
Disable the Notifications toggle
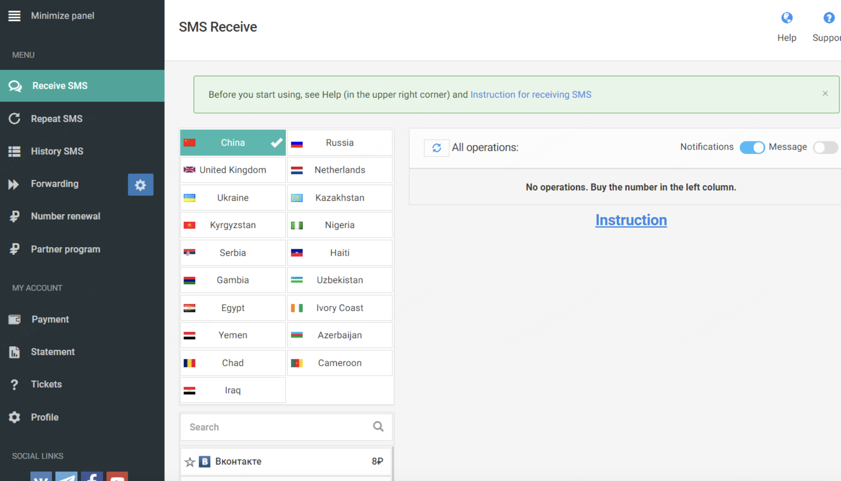[752, 147]
